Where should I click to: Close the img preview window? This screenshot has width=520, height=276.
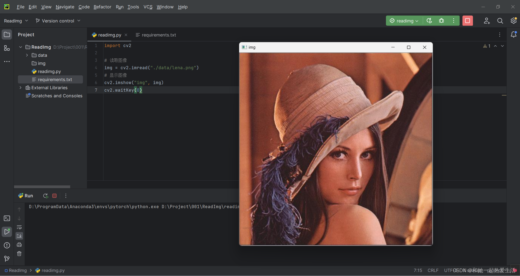click(x=425, y=47)
